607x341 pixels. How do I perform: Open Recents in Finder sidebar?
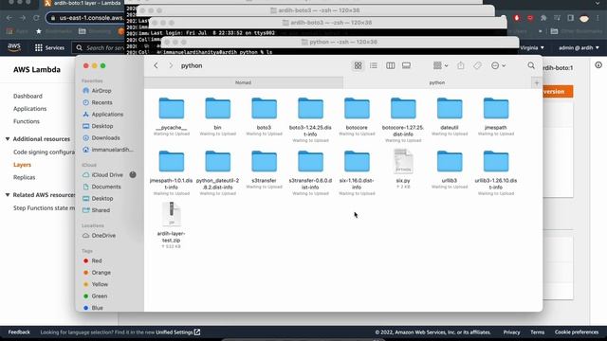98,102
